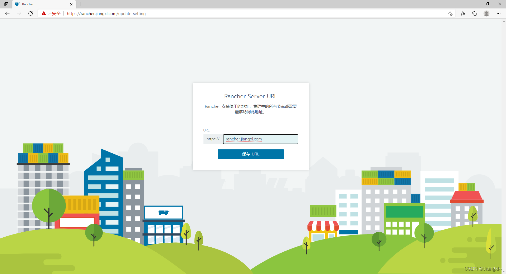The width and height of the screenshot is (506, 274).
Task: Close the Rancher tab
Action: pos(71,4)
